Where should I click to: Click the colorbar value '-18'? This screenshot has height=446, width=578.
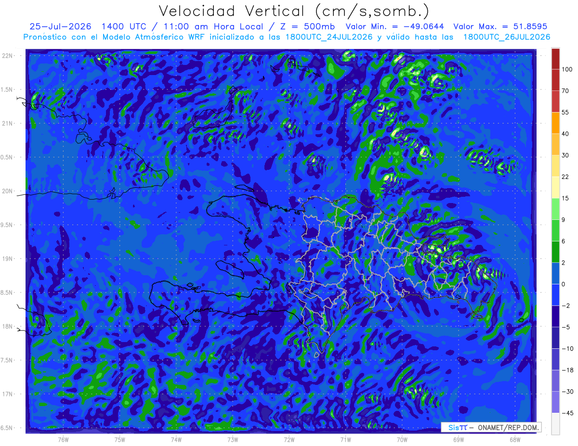click(567, 370)
